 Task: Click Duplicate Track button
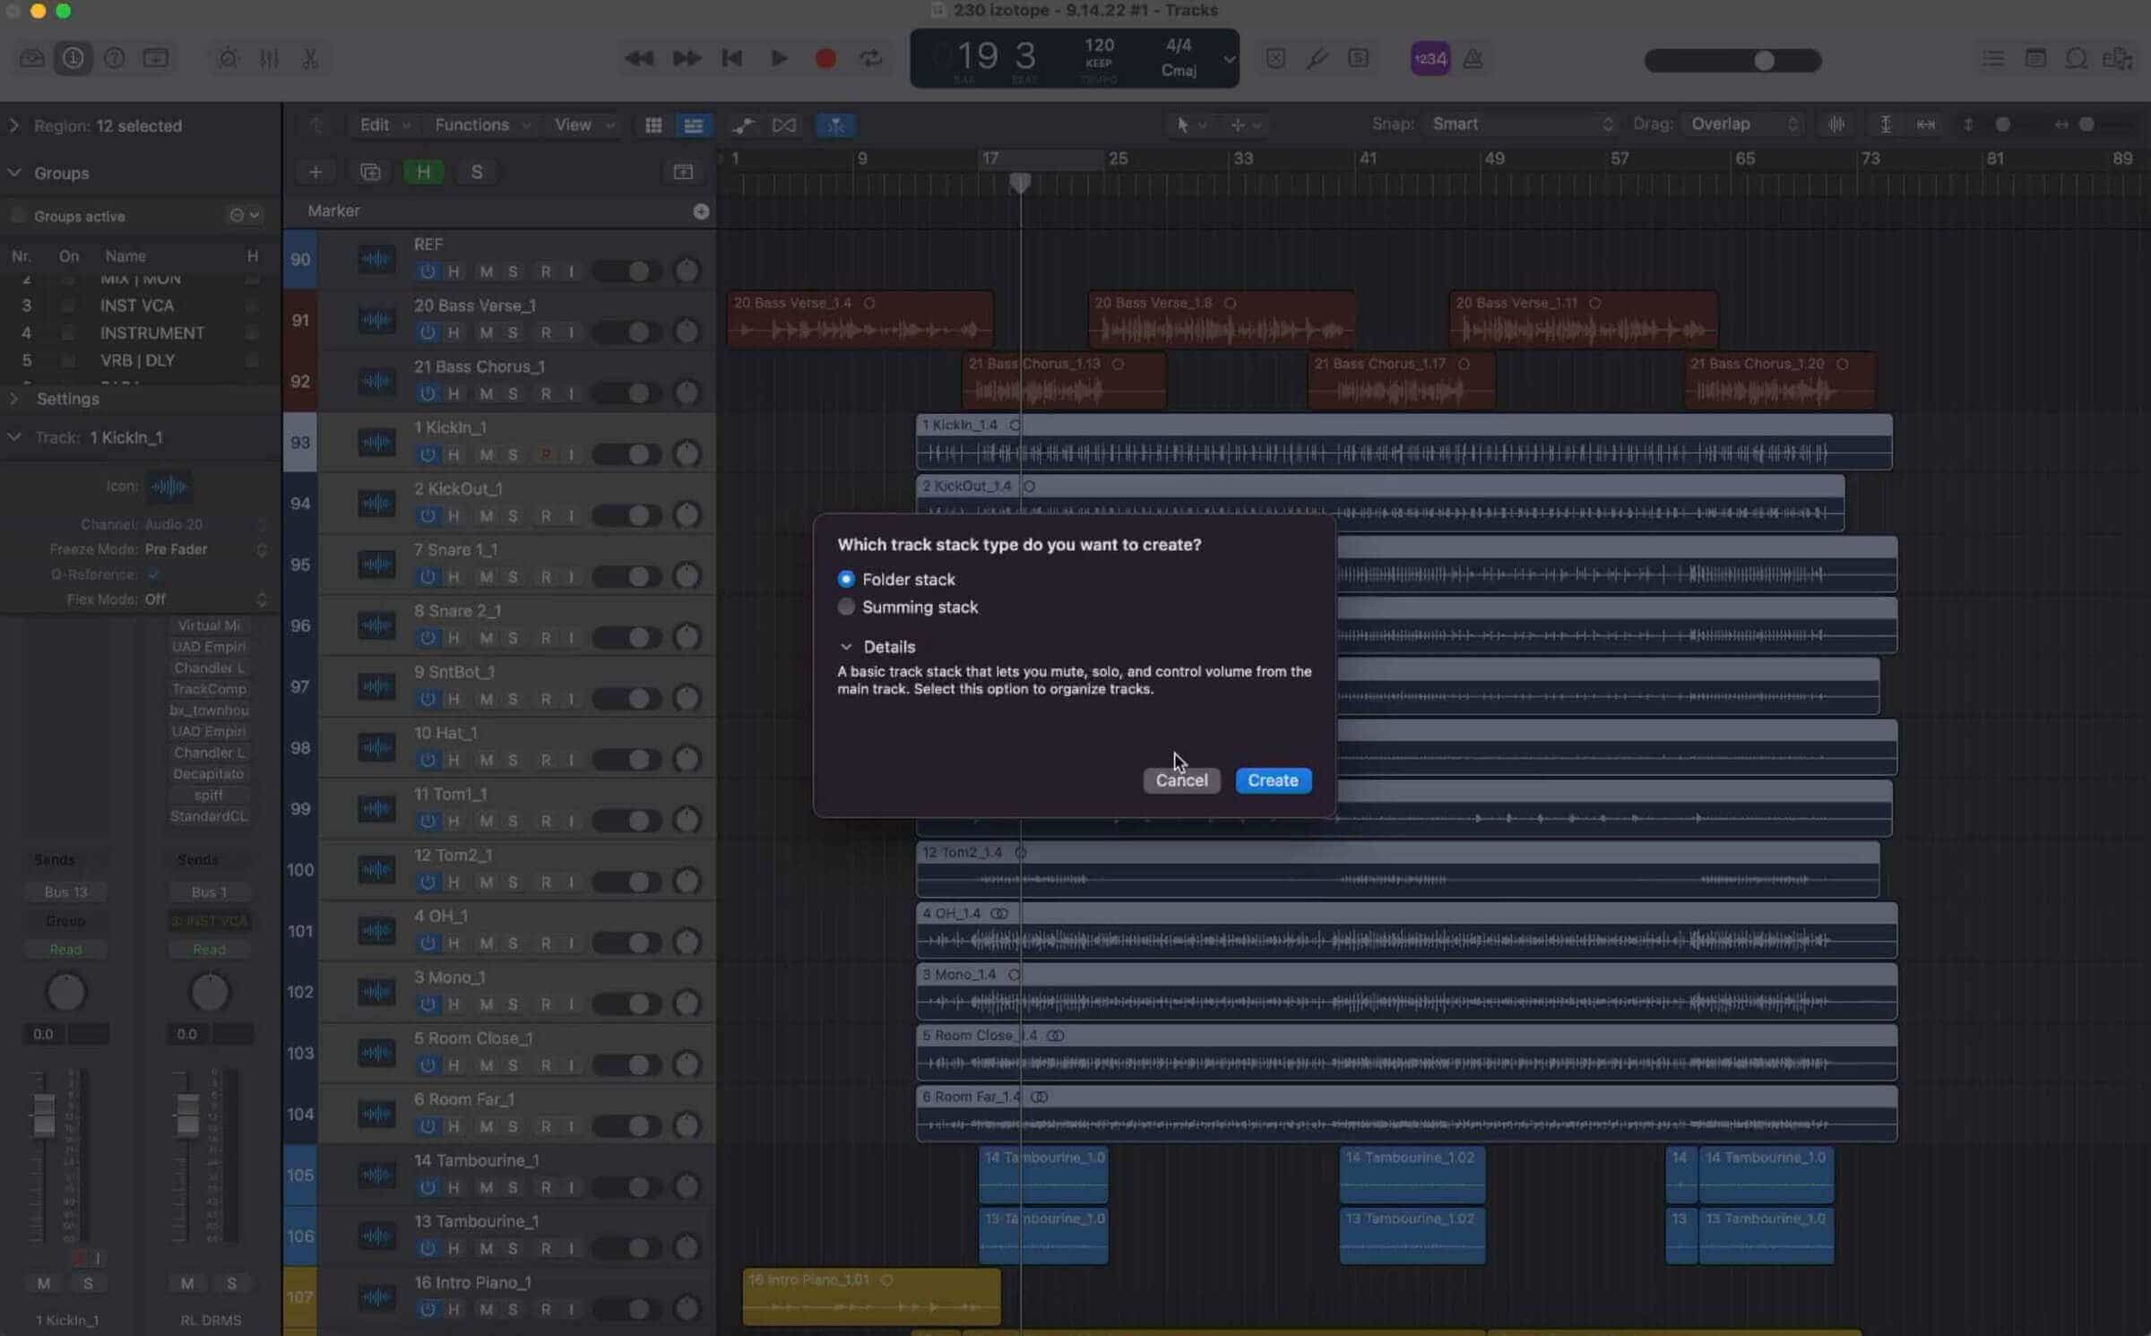tap(370, 172)
